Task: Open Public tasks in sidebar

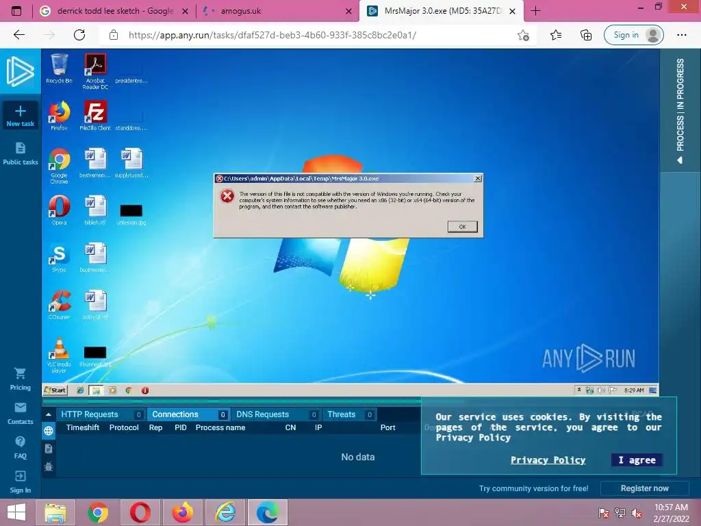Action: coord(20,153)
